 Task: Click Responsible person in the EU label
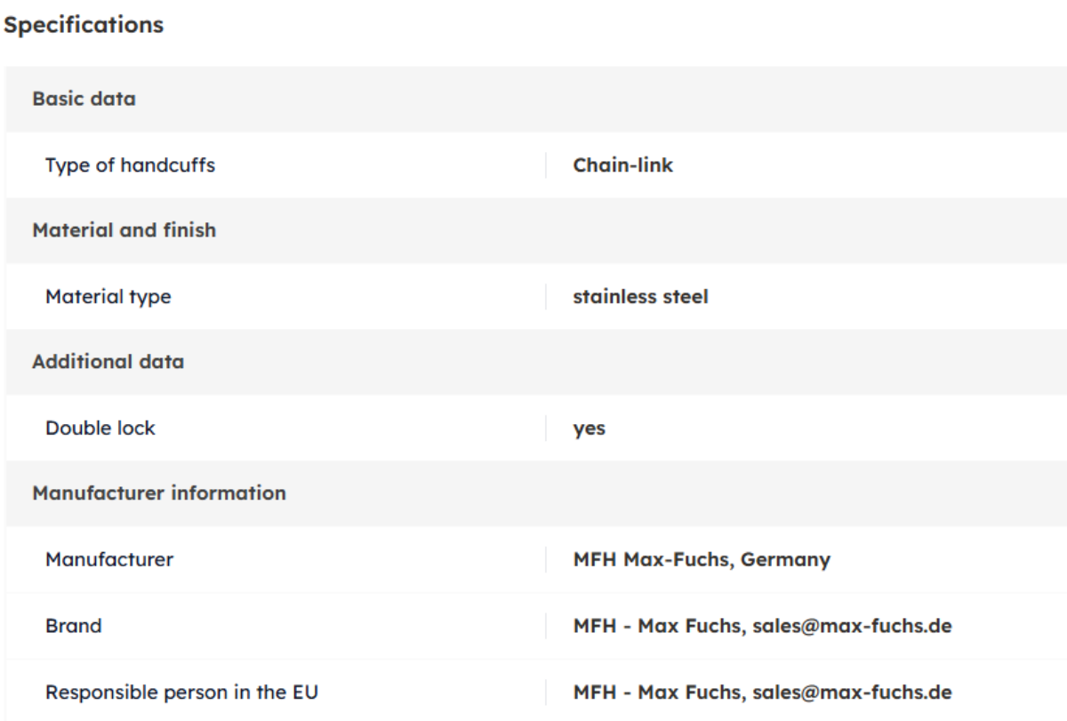pyautogui.click(x=181, y=692)
